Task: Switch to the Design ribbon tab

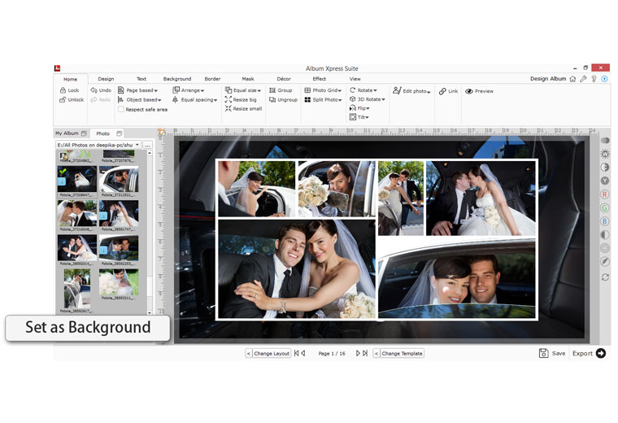Action: [106, 79]
